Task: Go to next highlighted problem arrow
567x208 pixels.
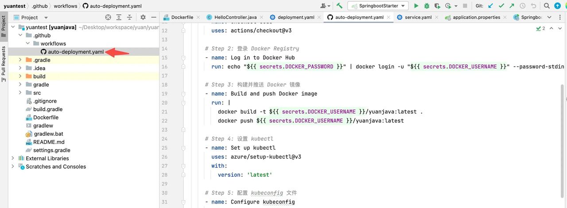Action: [x=560, y=28]
